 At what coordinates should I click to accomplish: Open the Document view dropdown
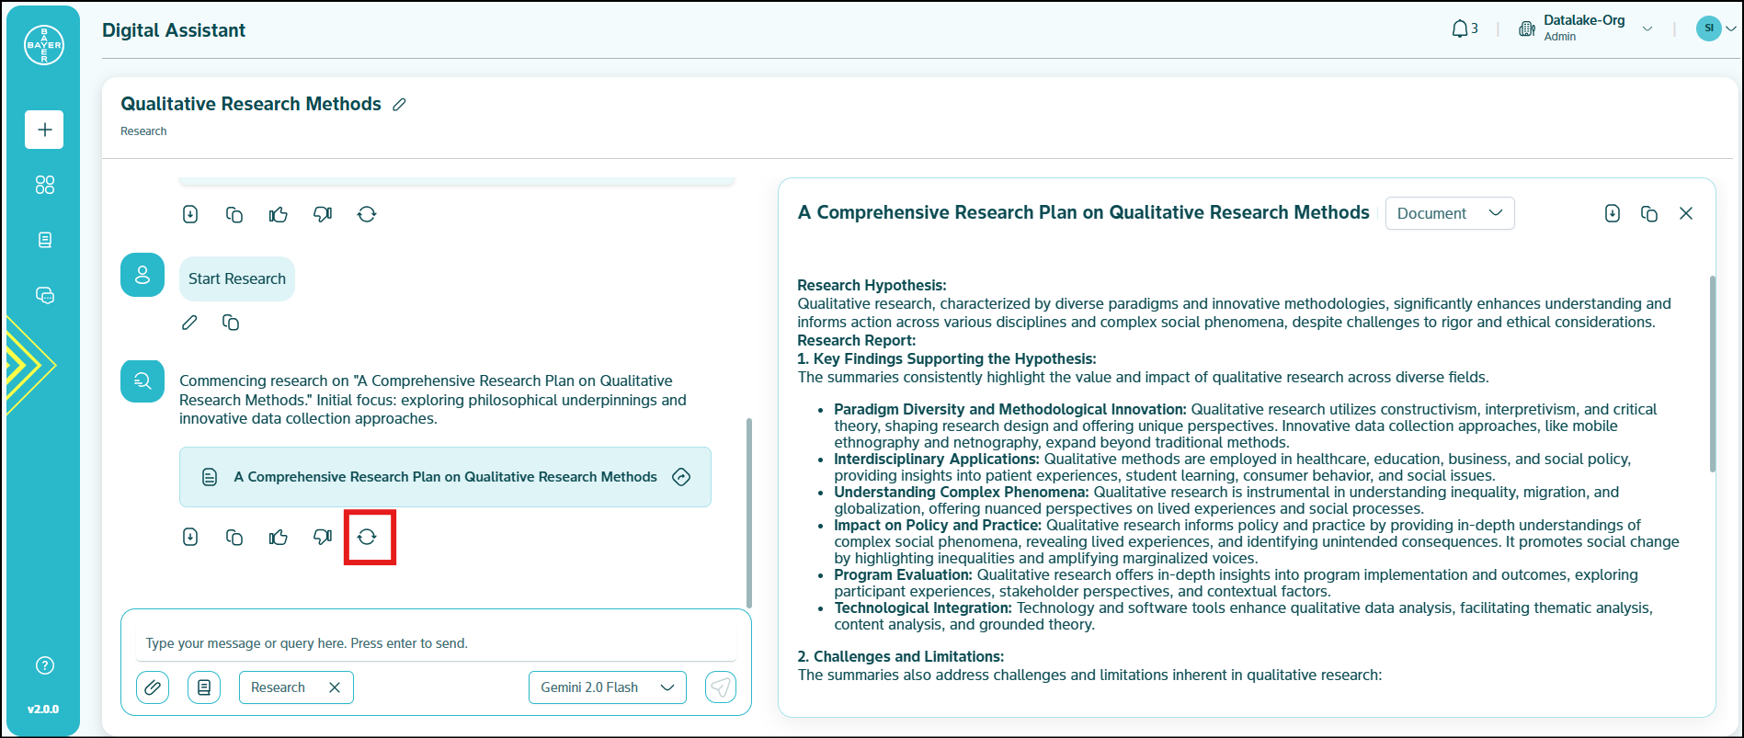tap(1449, 213)
